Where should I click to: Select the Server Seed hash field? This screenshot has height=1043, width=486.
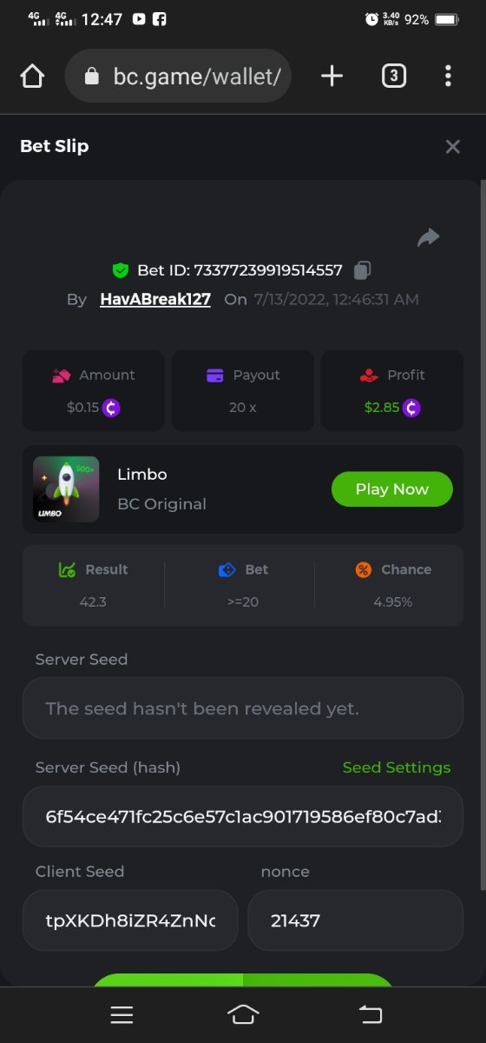[x=243, y=817]
